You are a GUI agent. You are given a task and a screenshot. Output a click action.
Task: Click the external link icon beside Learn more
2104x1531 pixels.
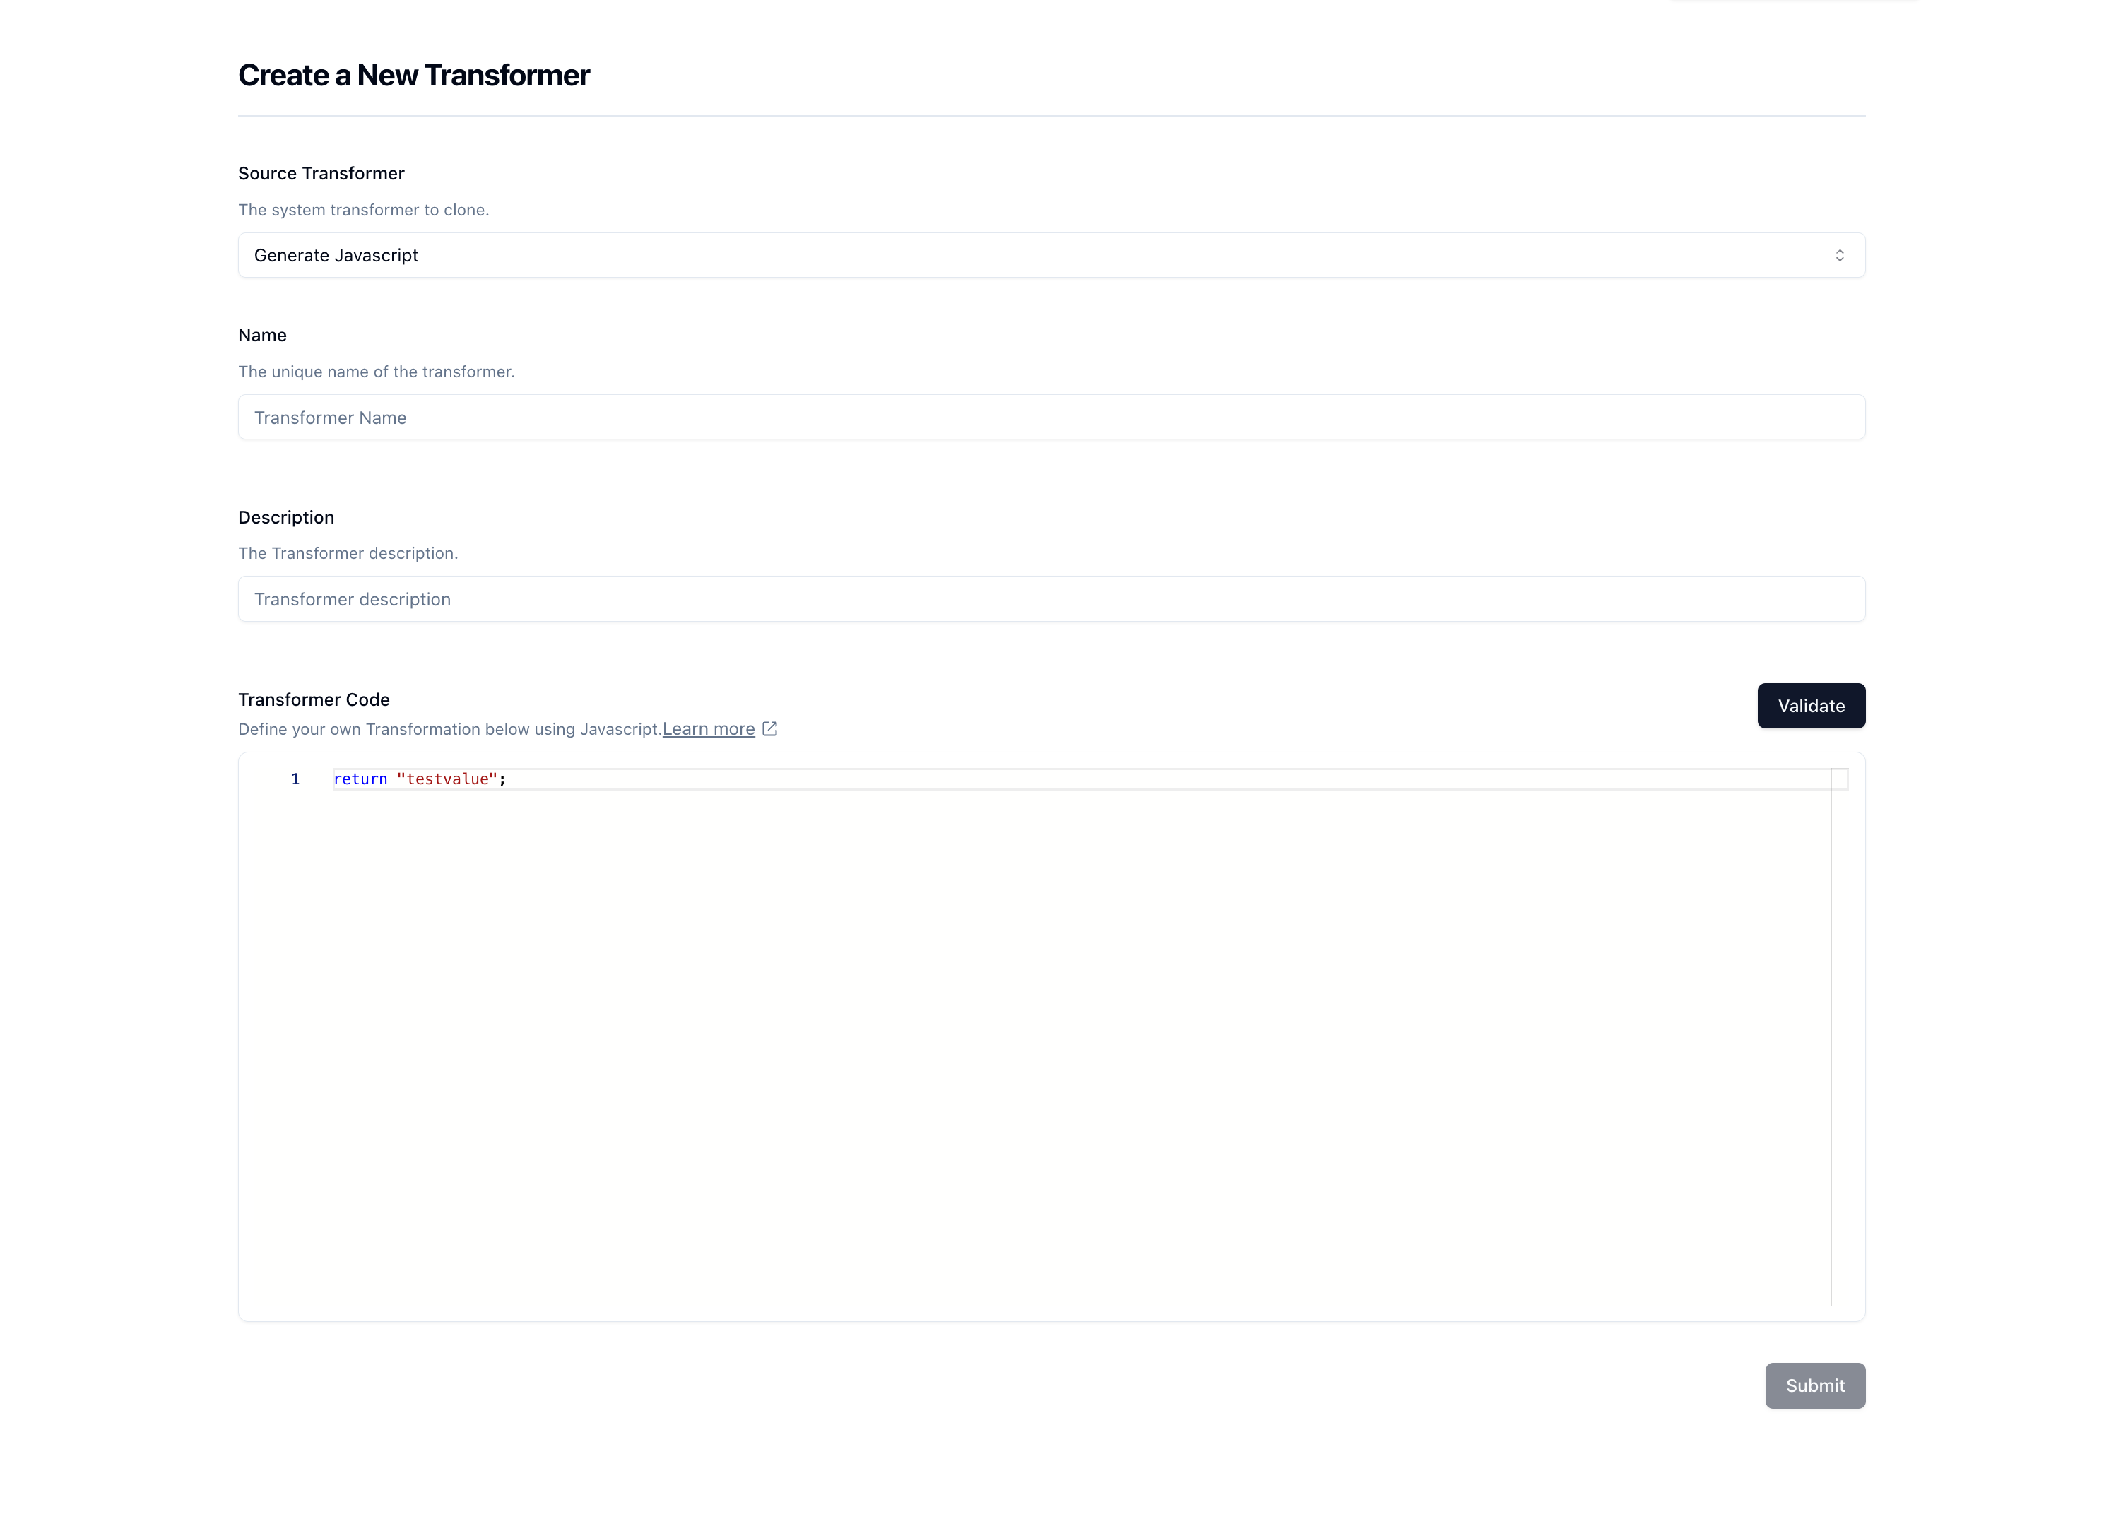click(770, 729)
